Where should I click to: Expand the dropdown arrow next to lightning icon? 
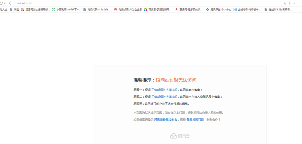[x=294, y=3]
